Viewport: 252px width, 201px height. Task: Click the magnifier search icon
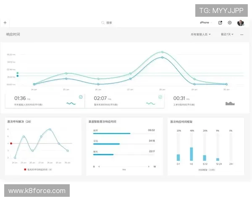click(x=103, y=23)
